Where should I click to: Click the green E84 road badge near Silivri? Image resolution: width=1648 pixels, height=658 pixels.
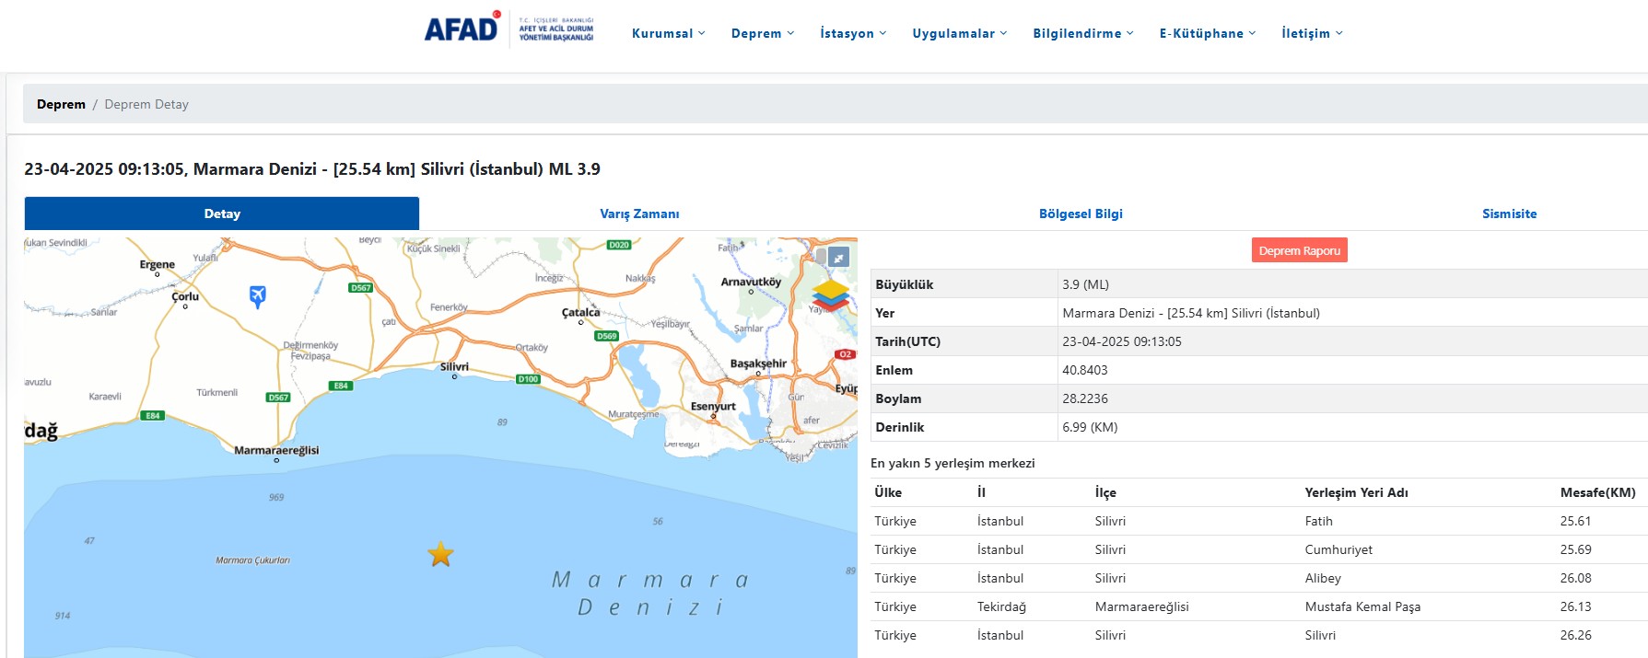point(341,386)
